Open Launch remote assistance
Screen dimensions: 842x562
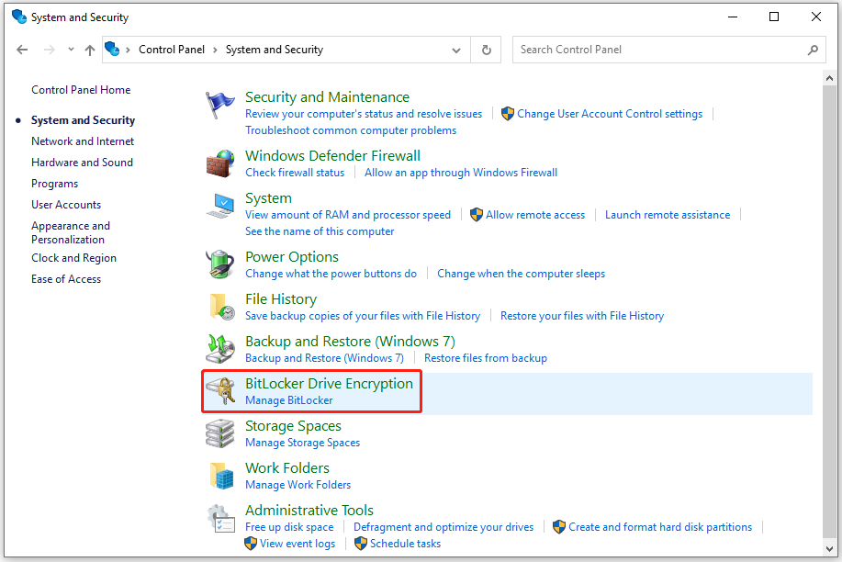coord(668,215)
